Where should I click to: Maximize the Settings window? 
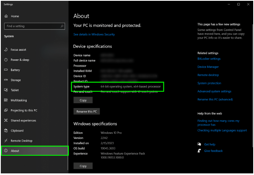[x=239, y=4]
